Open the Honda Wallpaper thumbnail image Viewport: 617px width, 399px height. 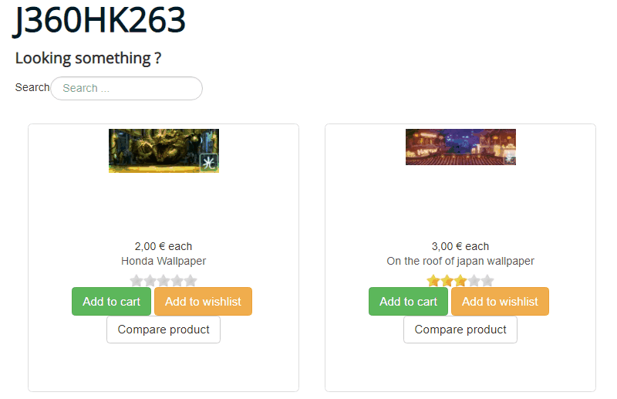coord(164,150)
